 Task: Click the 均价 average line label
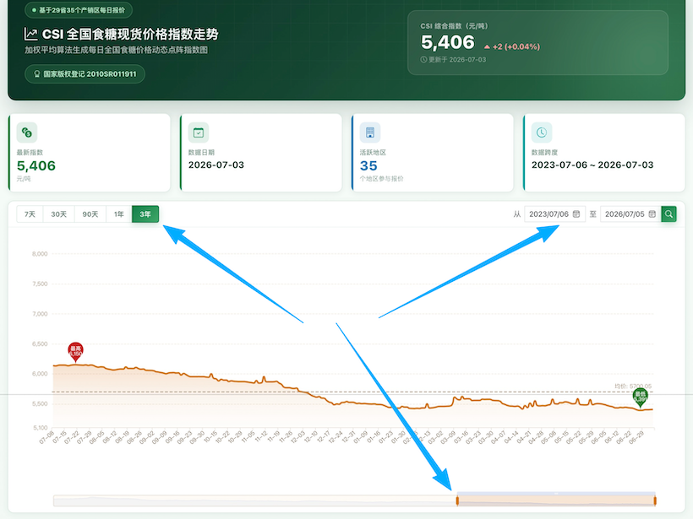coord(633,387)
